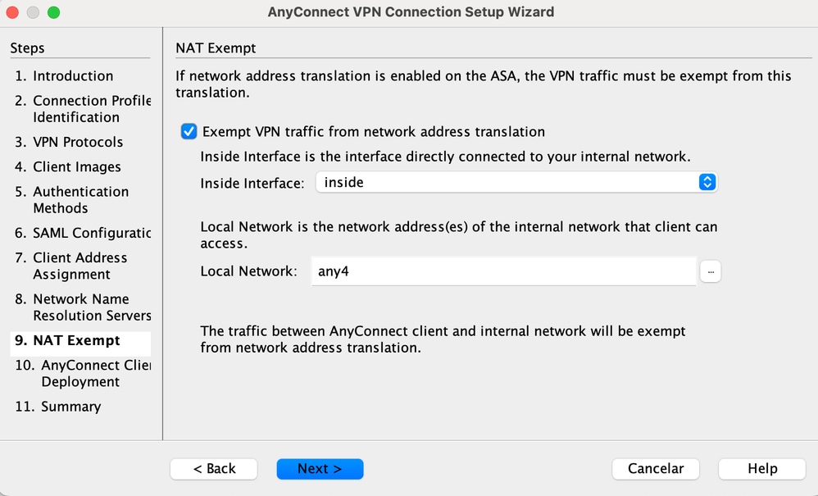818x496 pixels.
Task: Select the NAT Exempt step
Action: pyautogui.click(x=76, y=340)
